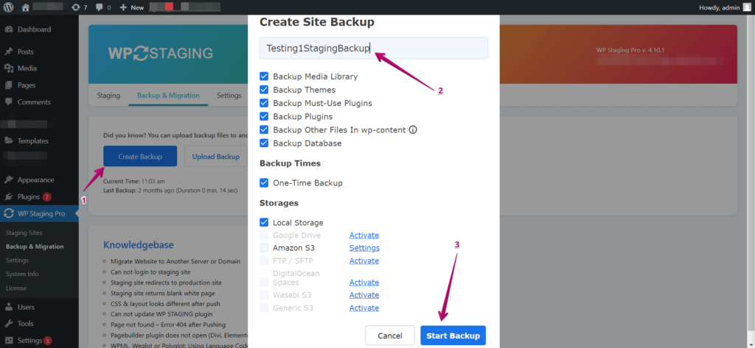Toggle Backup Must-Use Plugins checkbox
The image size is (755, 348).
point(264,103)
